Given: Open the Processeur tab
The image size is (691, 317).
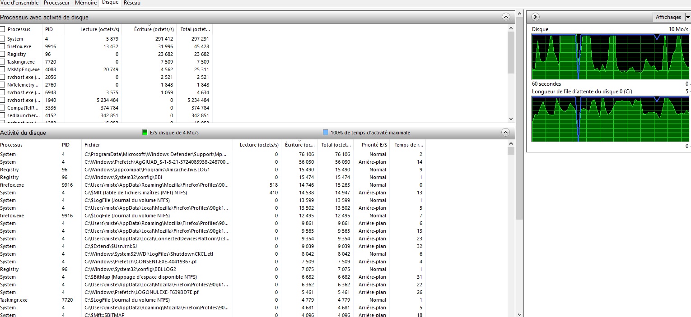Looking at the screenshot, I should [56, 3].
